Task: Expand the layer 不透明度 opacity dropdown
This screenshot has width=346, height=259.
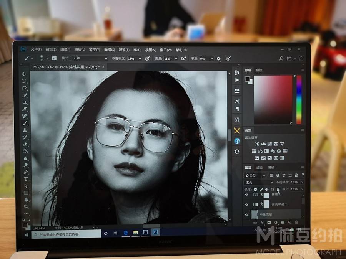Action: pos(302,182)
